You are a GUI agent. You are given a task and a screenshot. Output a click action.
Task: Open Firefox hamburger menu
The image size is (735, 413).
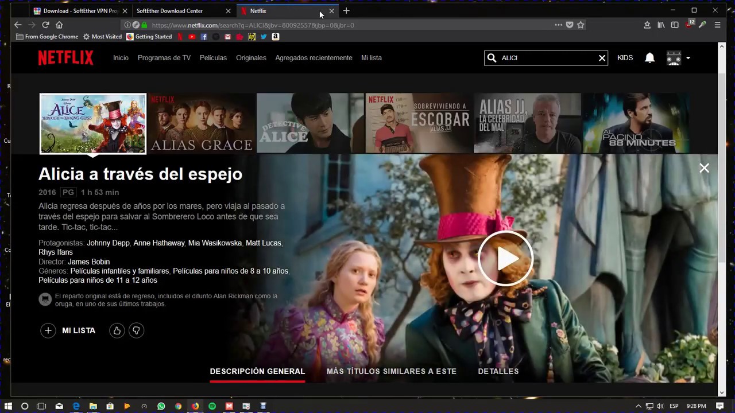[x=717, y=25]
